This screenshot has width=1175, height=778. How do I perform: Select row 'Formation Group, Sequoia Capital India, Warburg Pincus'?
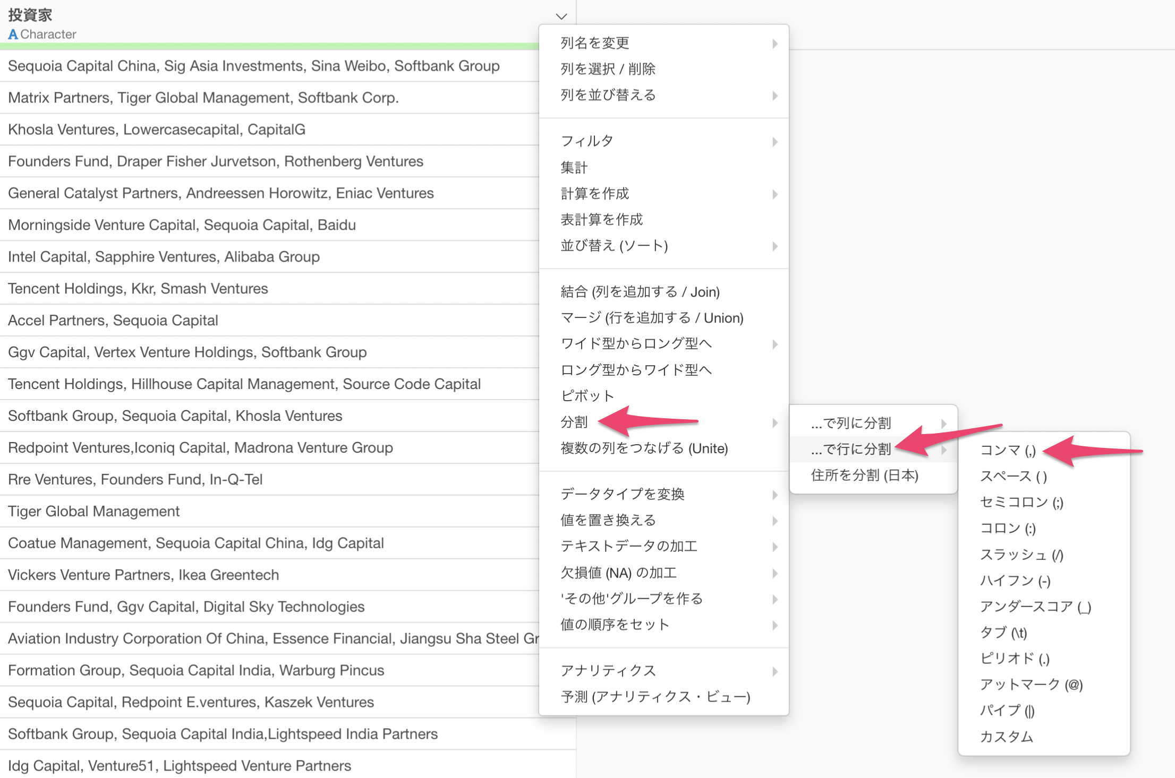click(269, 671)
